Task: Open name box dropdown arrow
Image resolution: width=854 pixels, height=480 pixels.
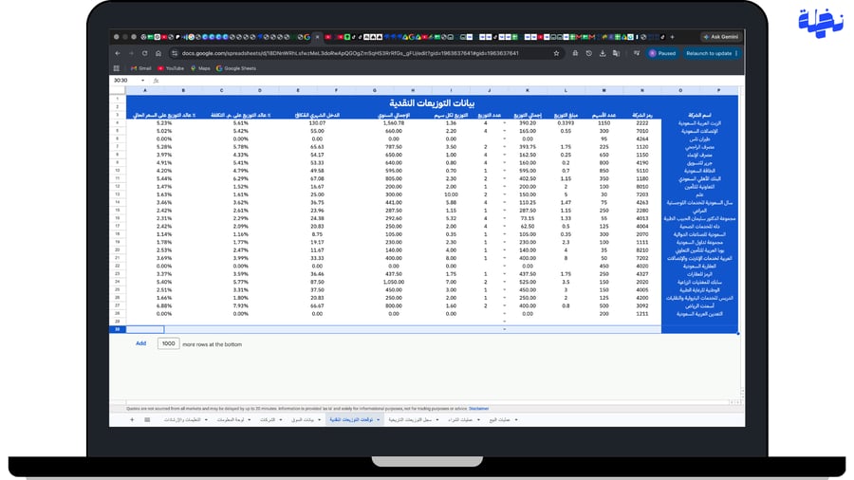Action: [x=142, y=81]
